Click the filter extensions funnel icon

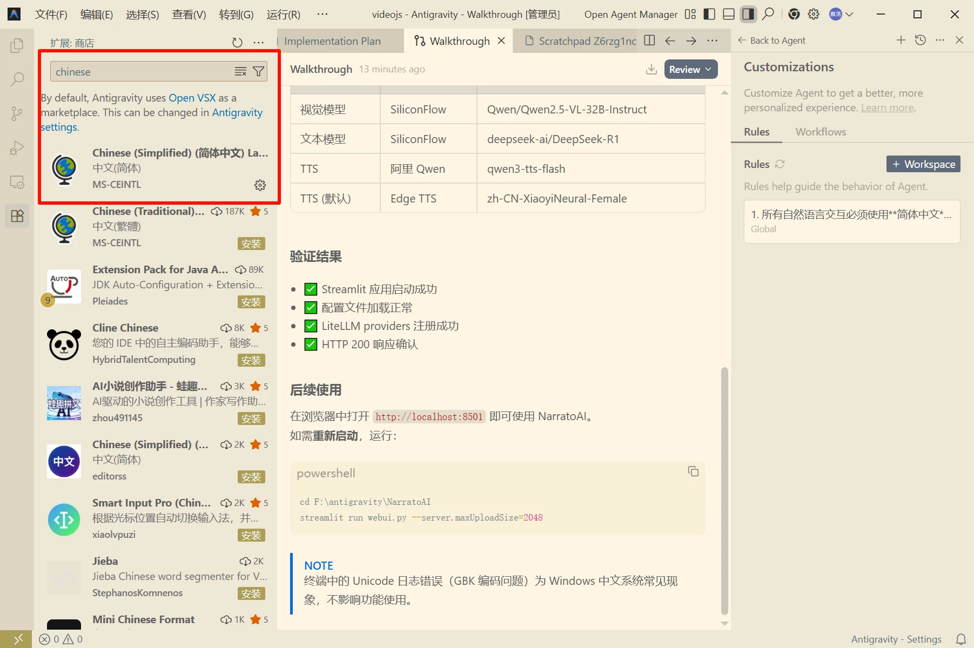pyautogui.click(x=259, y=71)
